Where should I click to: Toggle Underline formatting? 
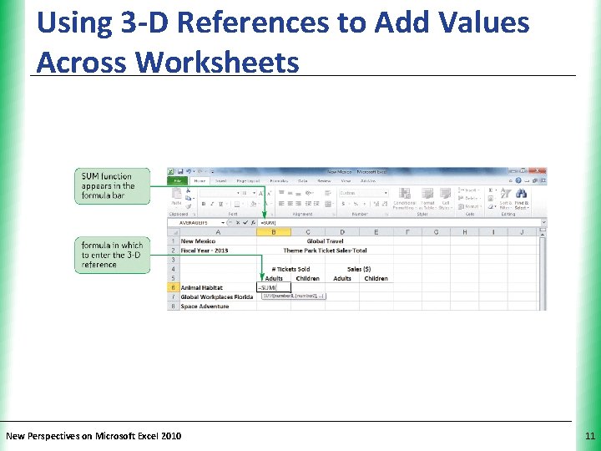220,204
